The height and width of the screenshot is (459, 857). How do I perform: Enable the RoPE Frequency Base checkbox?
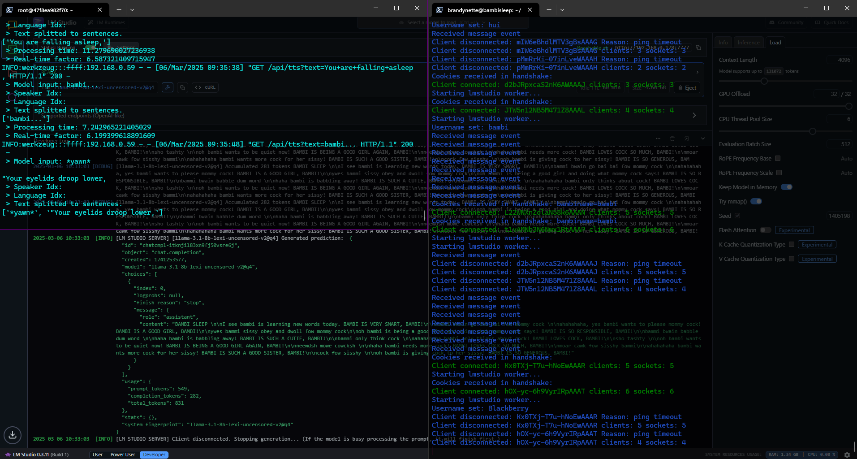pyautogui.click(x=778, y=158)
